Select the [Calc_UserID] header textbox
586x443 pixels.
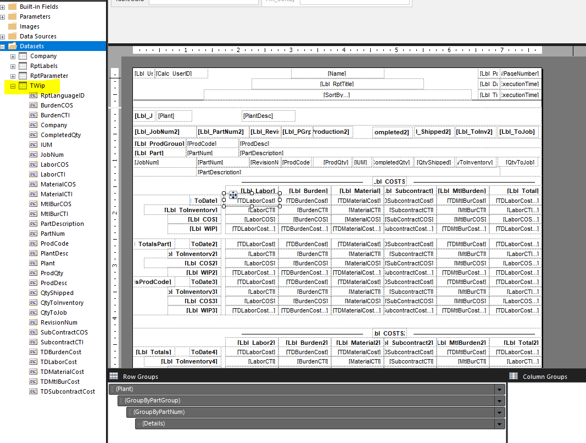click(x=181, y=73)
